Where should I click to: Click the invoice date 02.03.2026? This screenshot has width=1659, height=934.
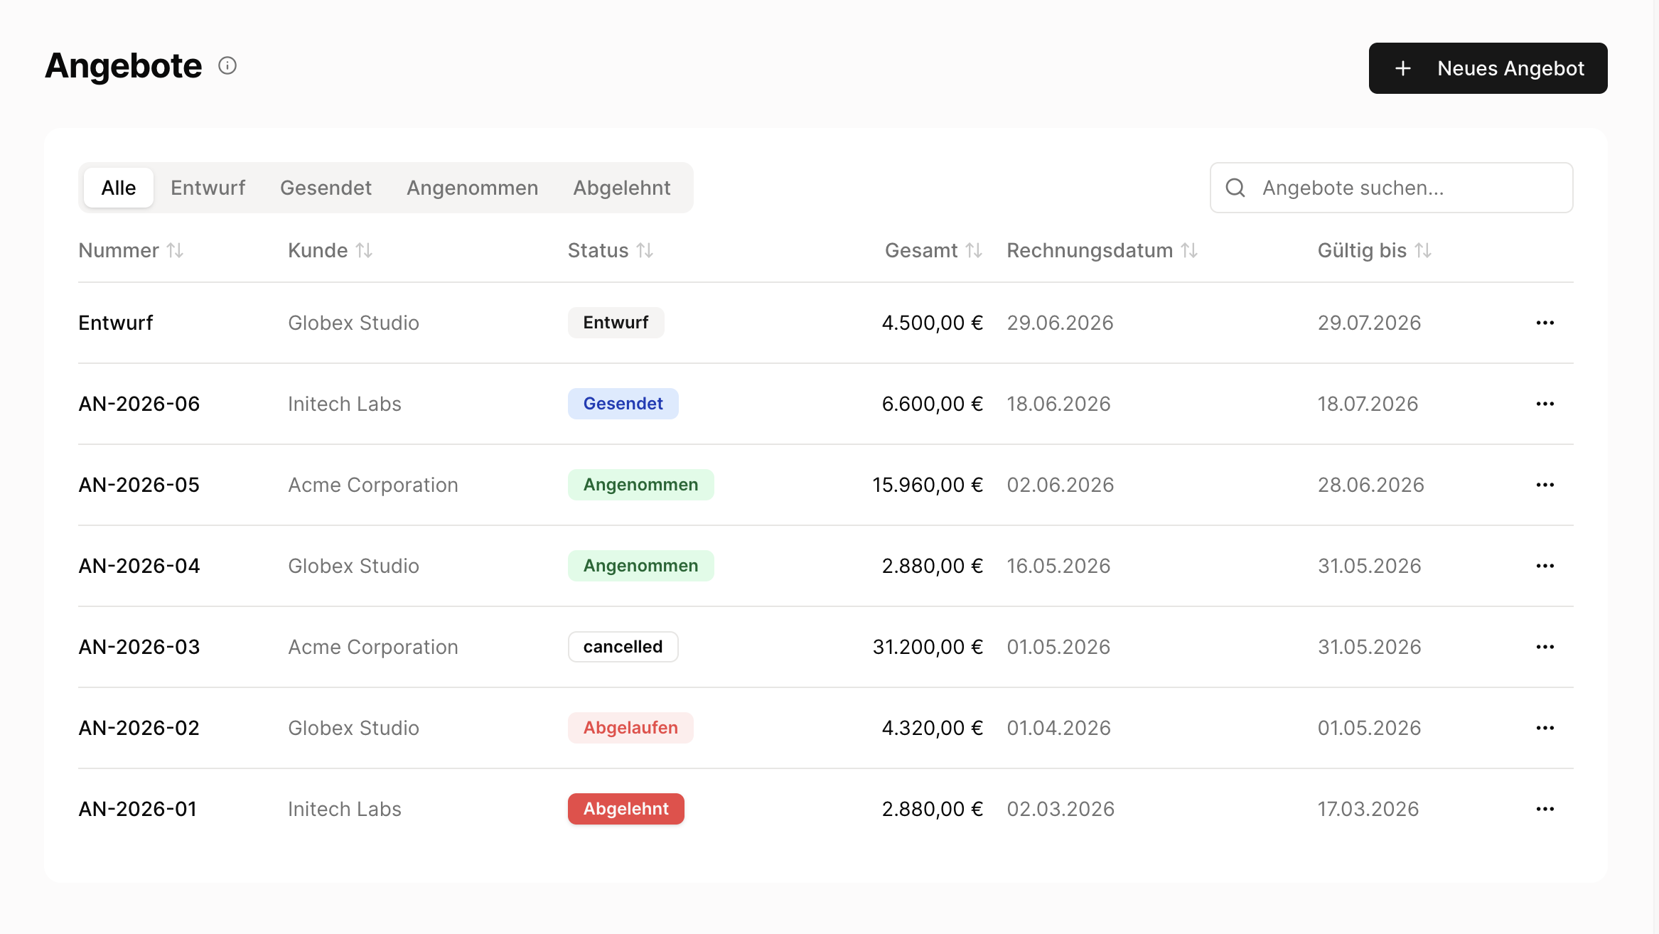pos(1061,809)
